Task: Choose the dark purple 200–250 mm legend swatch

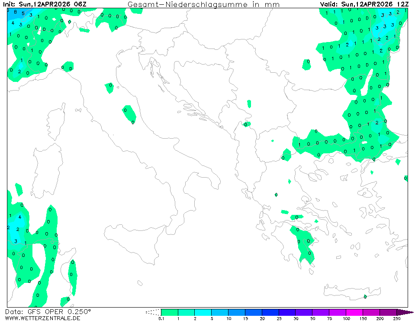Action: coord(388,312)
